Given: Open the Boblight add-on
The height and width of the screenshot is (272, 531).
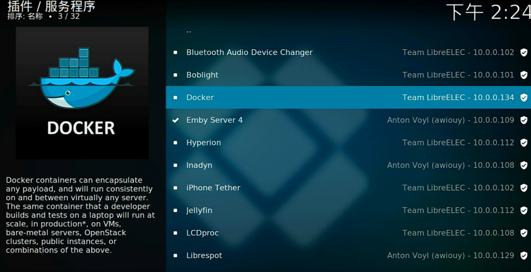Looking at the screenshot, I should 348,75.
